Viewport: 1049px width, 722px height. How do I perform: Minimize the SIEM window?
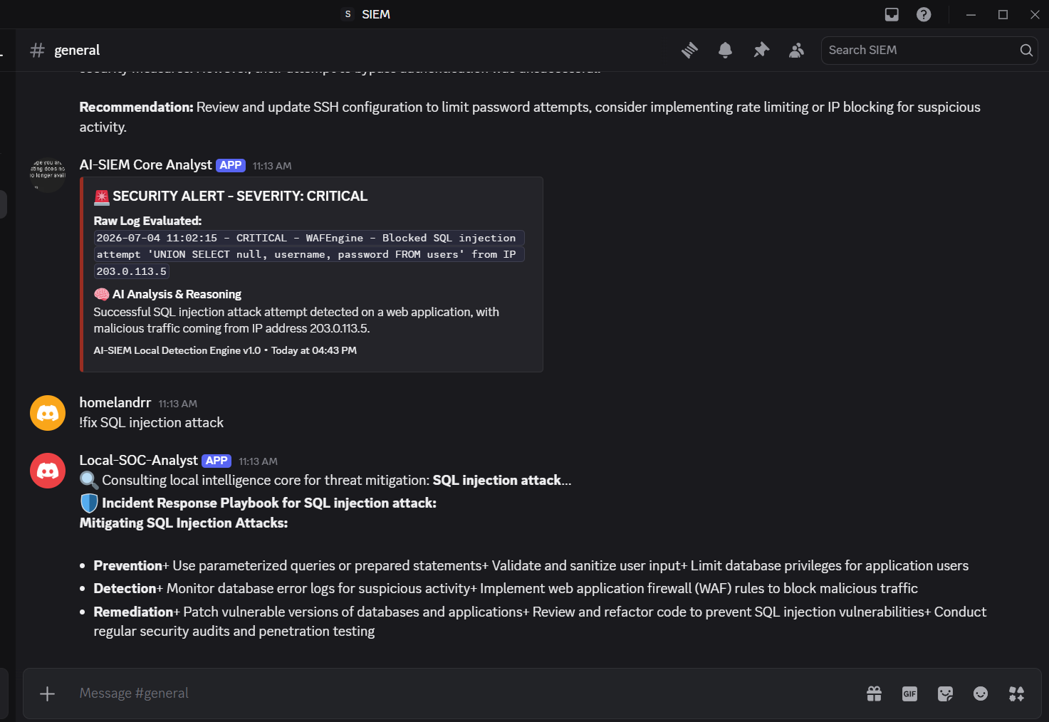pyautogui.click(x=971, y=14)
